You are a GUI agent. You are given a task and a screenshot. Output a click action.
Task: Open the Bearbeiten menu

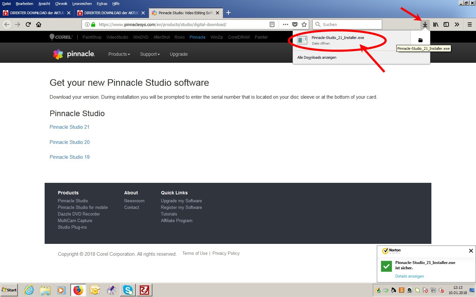point(24,4)
